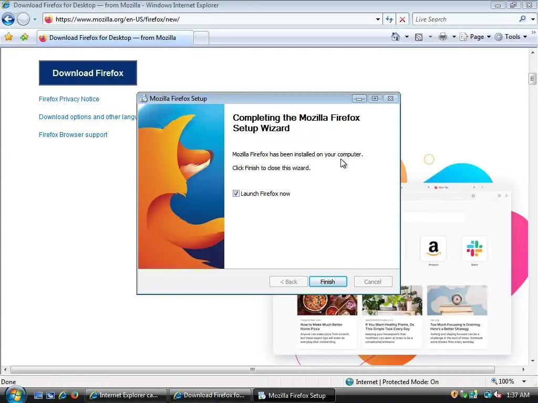Click the horizontal scrollbar left arrow
The image size is (538, 403).
pyautogui.click(x=5, y=369)
